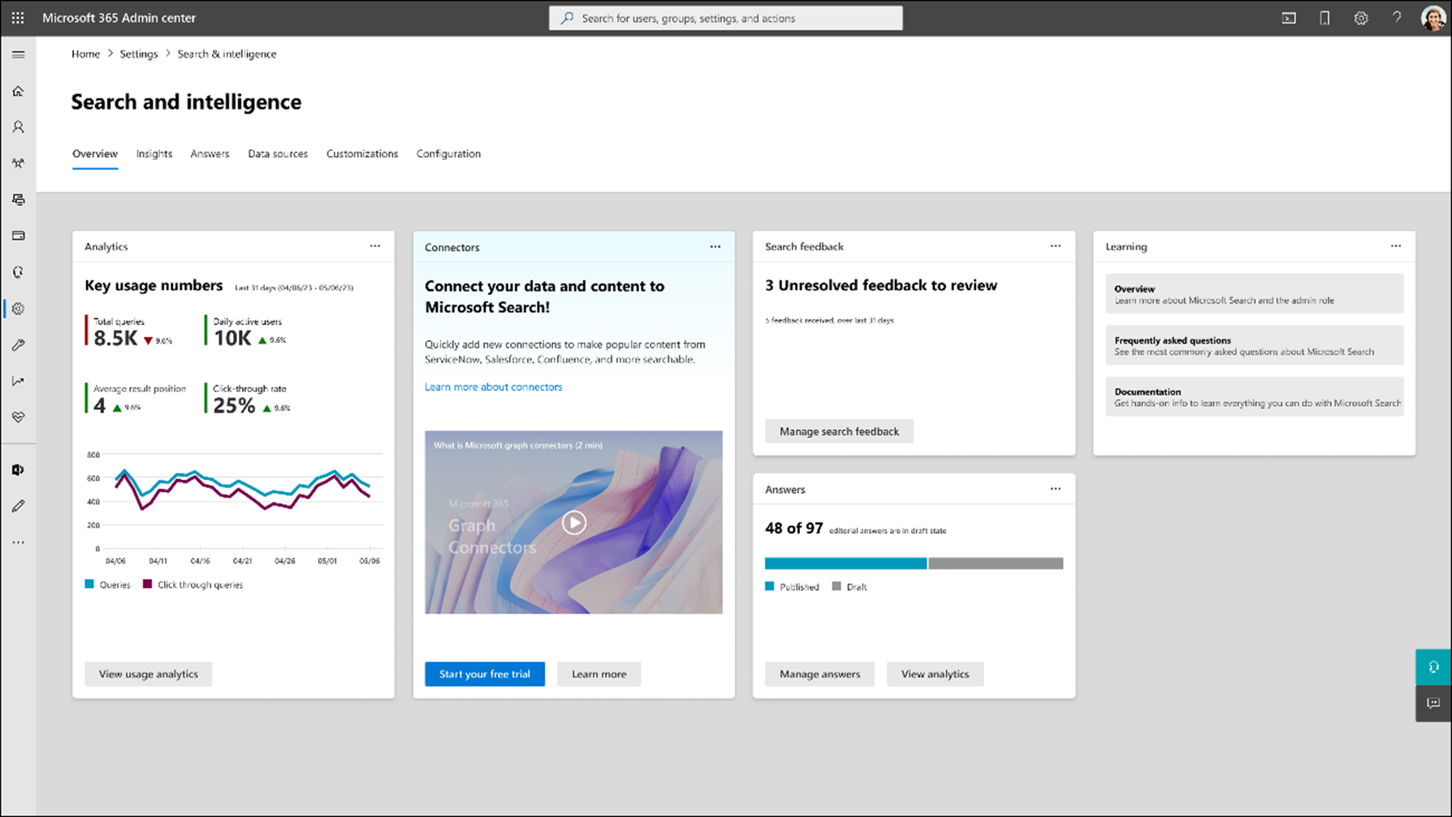Screen dimensions: 1452x817
Task: Toggle the hamburger navigation menu
Action: (18, 54)
